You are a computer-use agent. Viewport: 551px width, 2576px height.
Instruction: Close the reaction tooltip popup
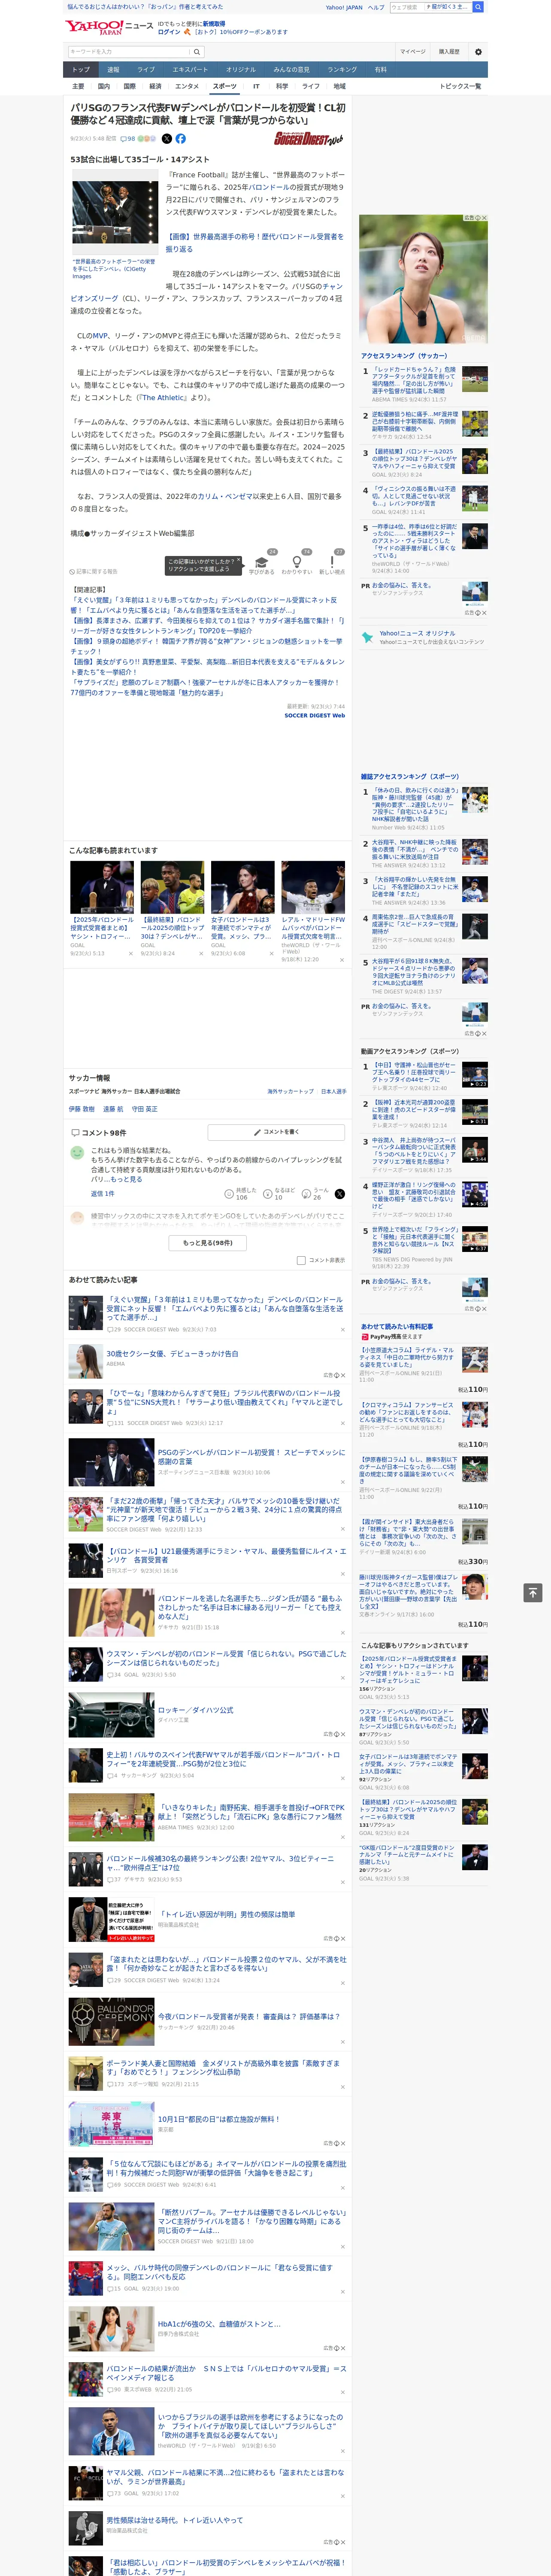pos(238,560)
